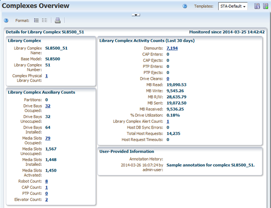
Task: Open Drive Cleans link 0
Action: coord(168,79)
